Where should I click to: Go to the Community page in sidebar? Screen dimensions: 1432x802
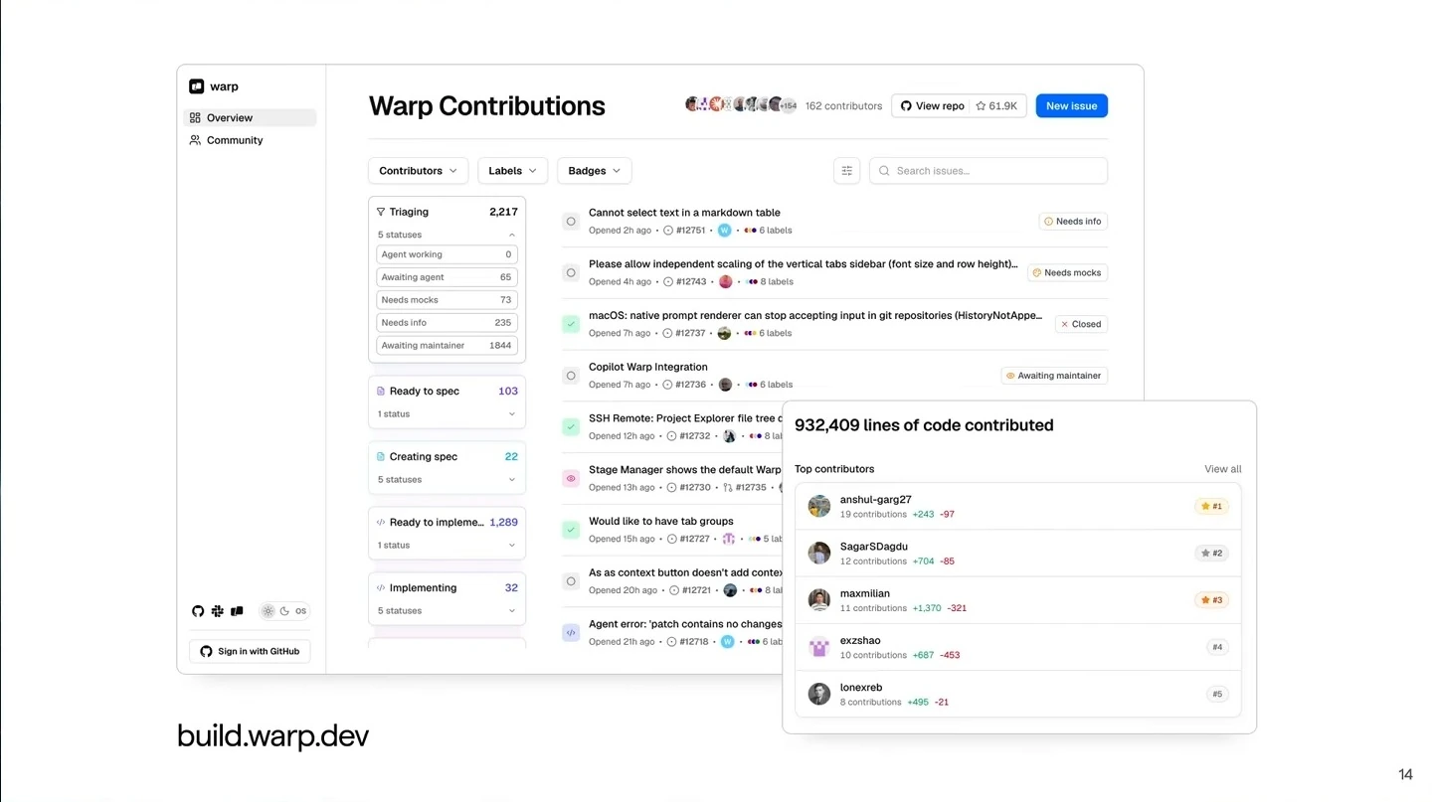point(250,140)
